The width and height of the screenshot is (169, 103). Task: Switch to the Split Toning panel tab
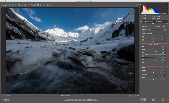click(x=150, y=21)
